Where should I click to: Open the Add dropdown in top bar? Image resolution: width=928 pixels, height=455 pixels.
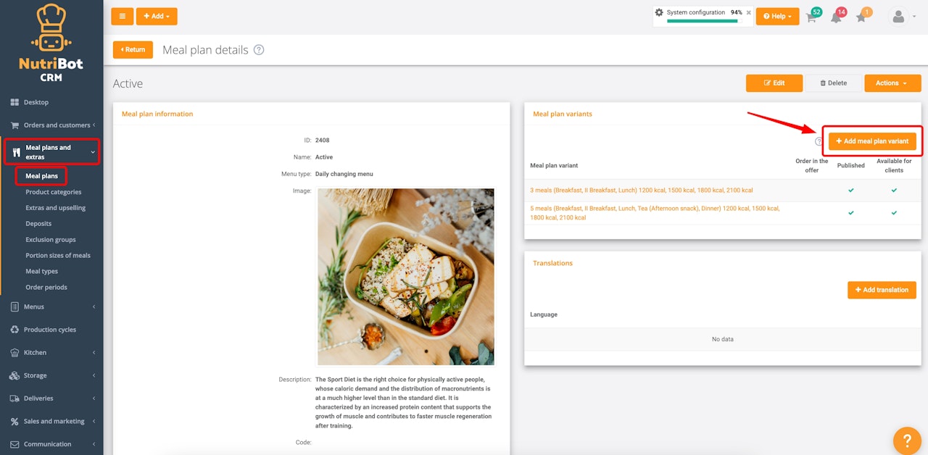point(157,16)
